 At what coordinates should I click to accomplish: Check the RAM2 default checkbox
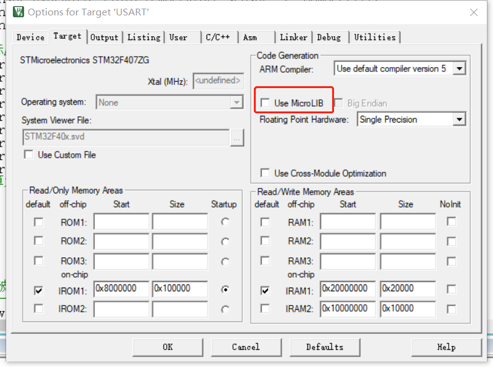[265, 241]
